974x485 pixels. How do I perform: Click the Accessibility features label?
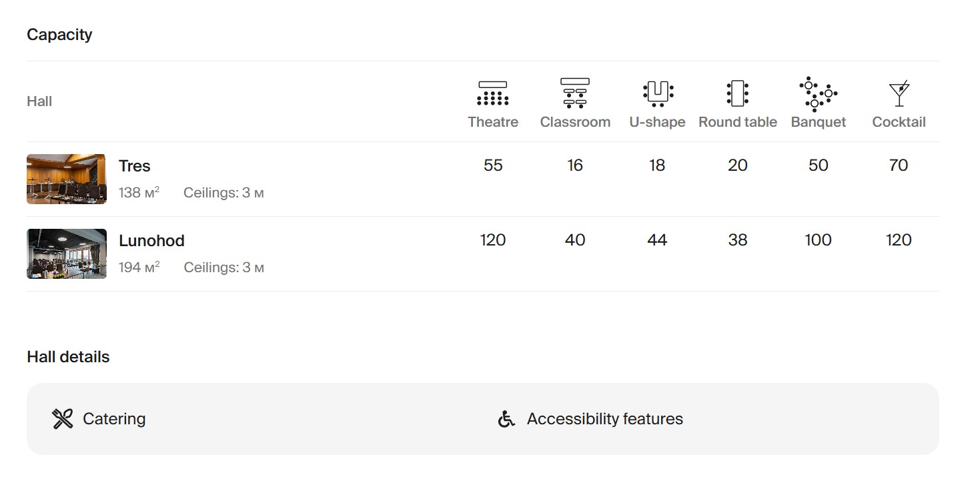[x=604, y=419]
